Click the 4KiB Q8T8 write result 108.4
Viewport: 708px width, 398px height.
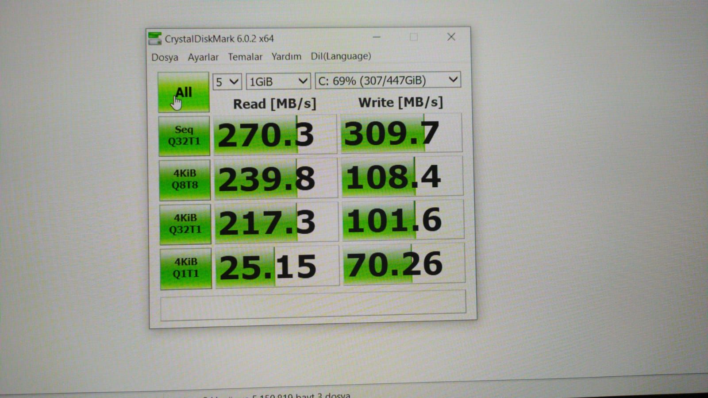[x=402, y=176]
